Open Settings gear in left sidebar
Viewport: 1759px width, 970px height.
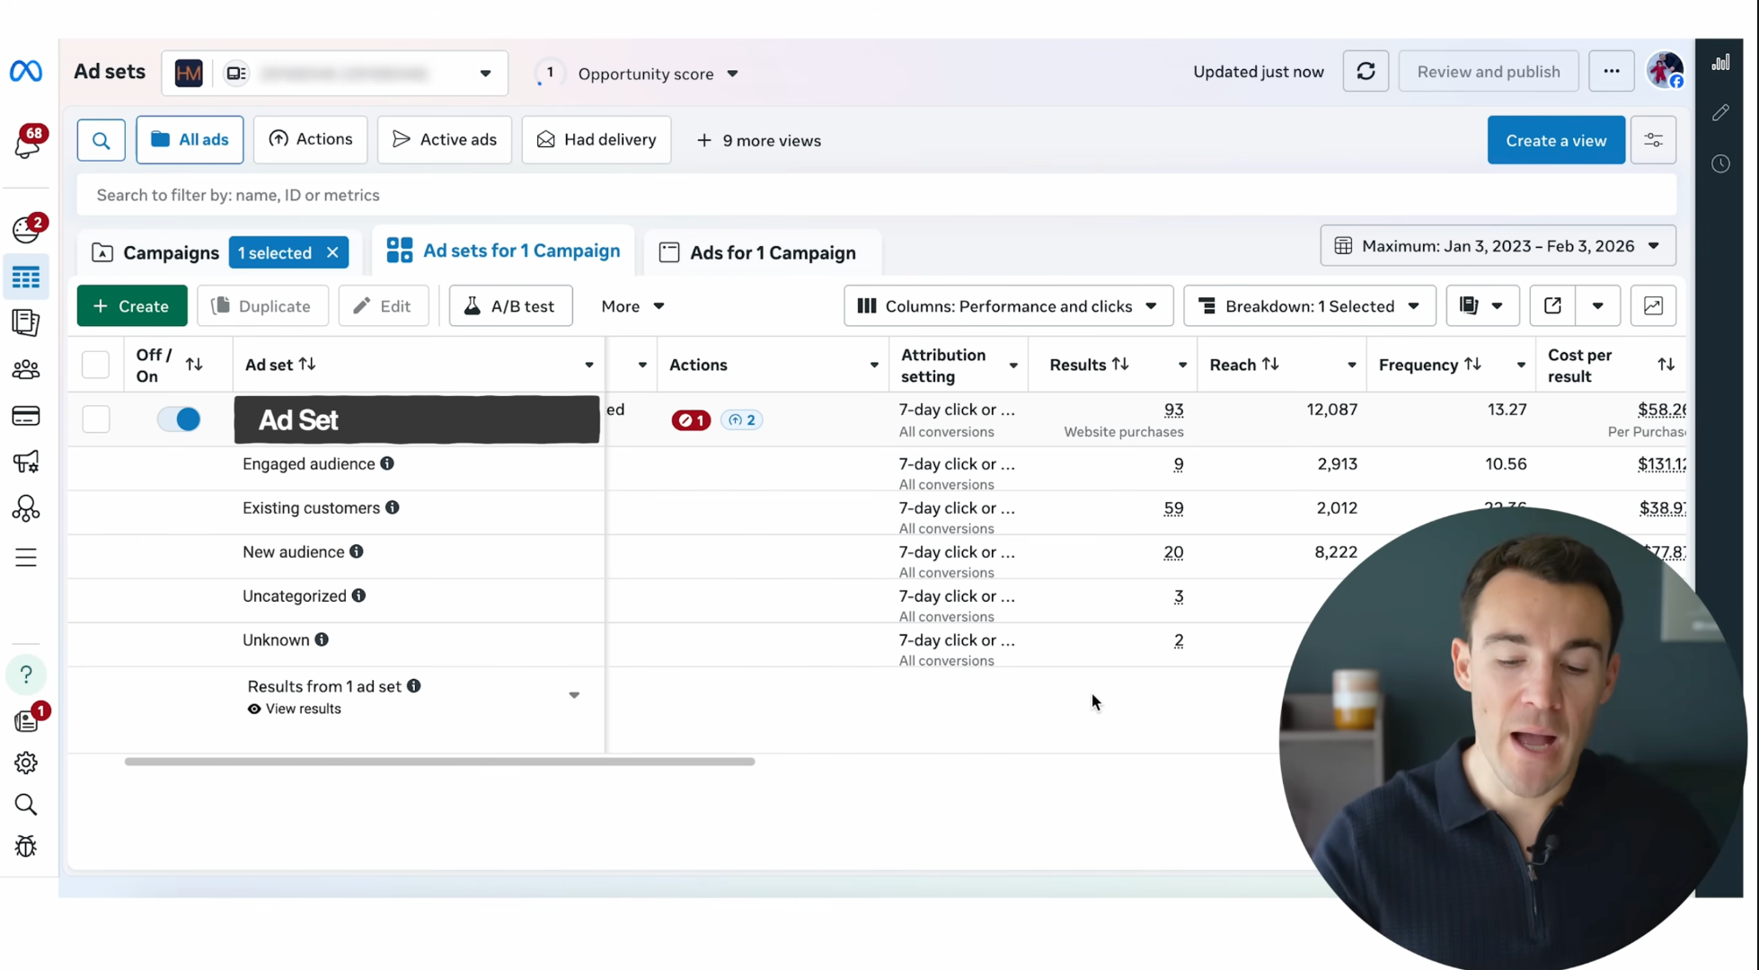pos(26,763)
